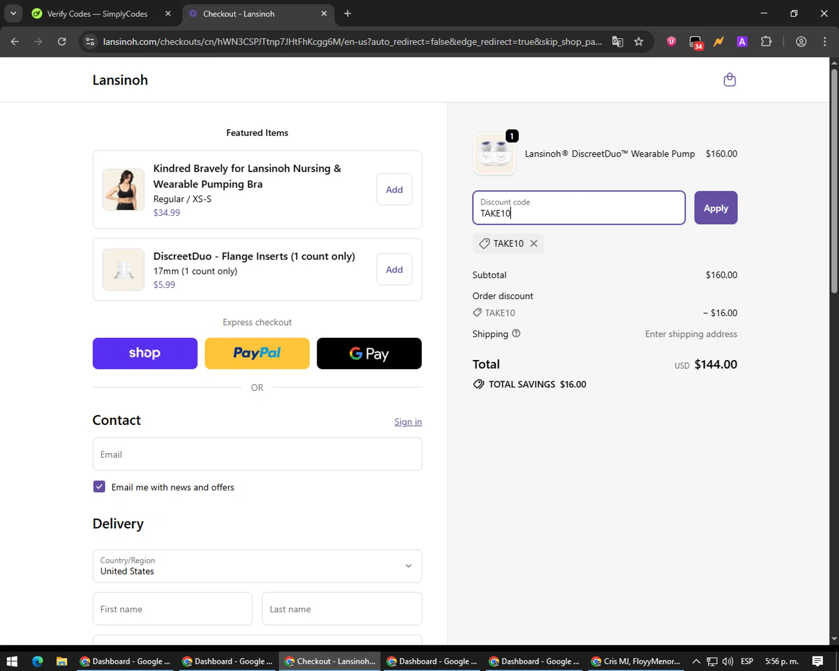Open the red shield extension icon
The height and width of the screenshot is (671, 839).
(671, 41)
